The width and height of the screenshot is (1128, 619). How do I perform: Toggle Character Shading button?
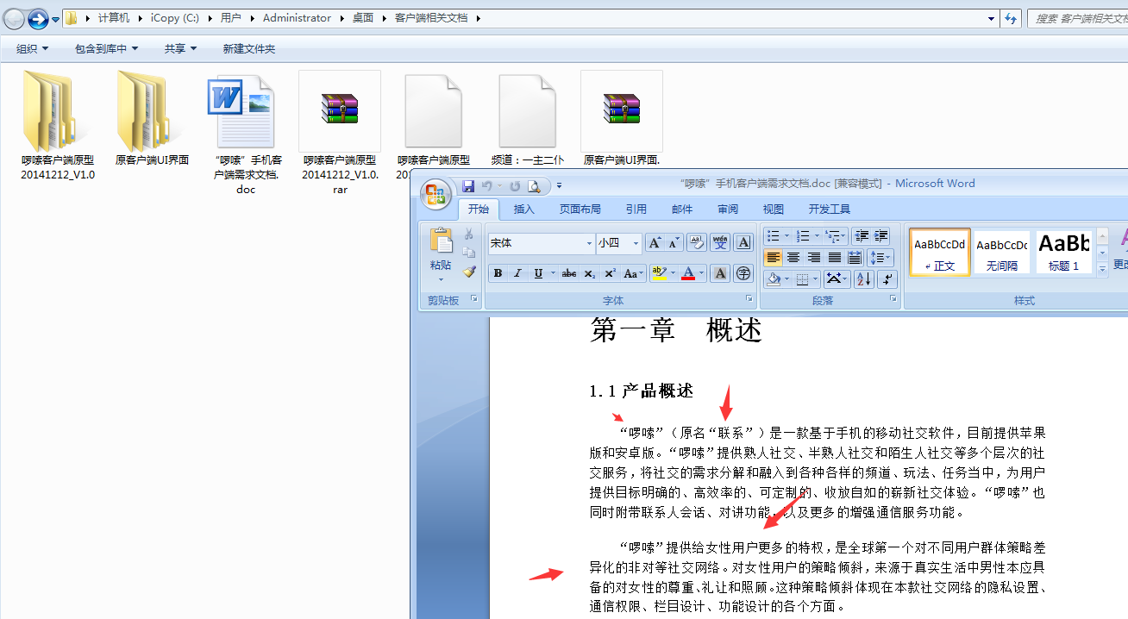pyautogui.click(x=719, y=273)
